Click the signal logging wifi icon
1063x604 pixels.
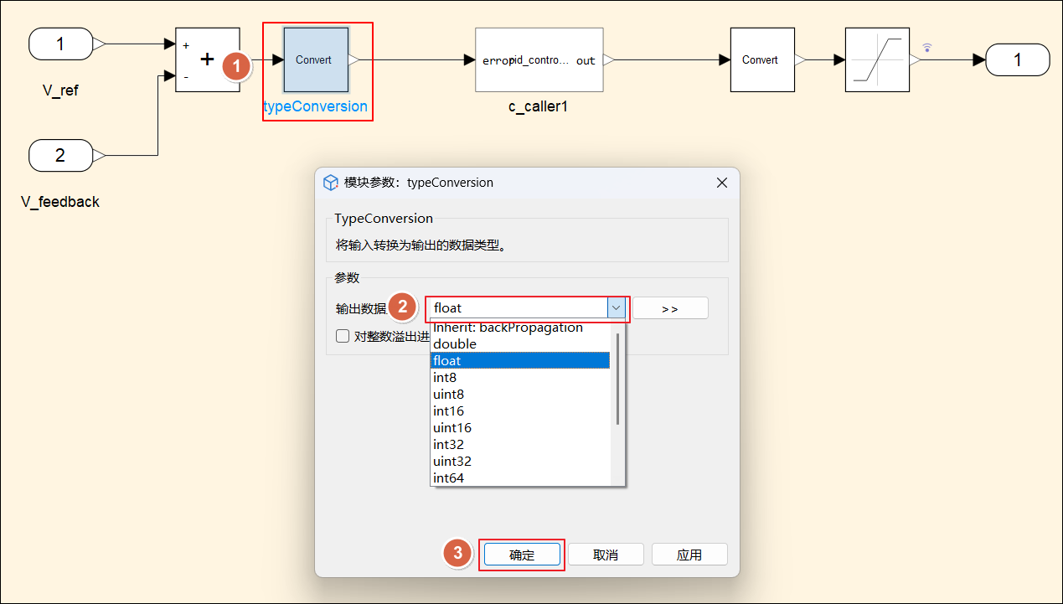click(927, 48)
